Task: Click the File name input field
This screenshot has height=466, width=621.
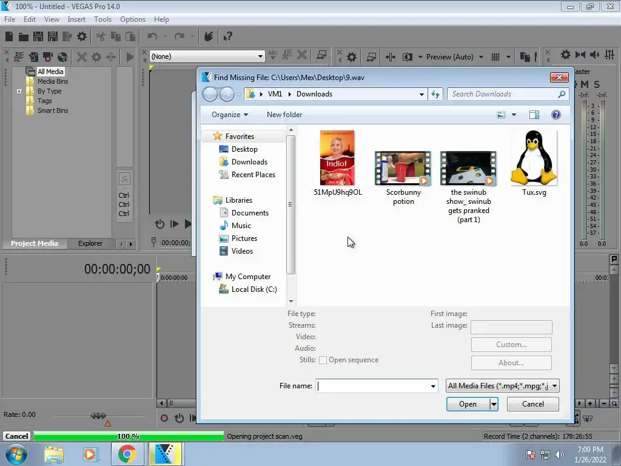Action: 372,386
